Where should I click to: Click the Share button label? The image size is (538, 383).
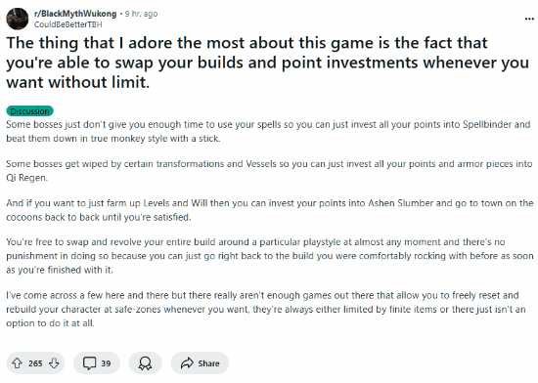(x=208, y=363)
